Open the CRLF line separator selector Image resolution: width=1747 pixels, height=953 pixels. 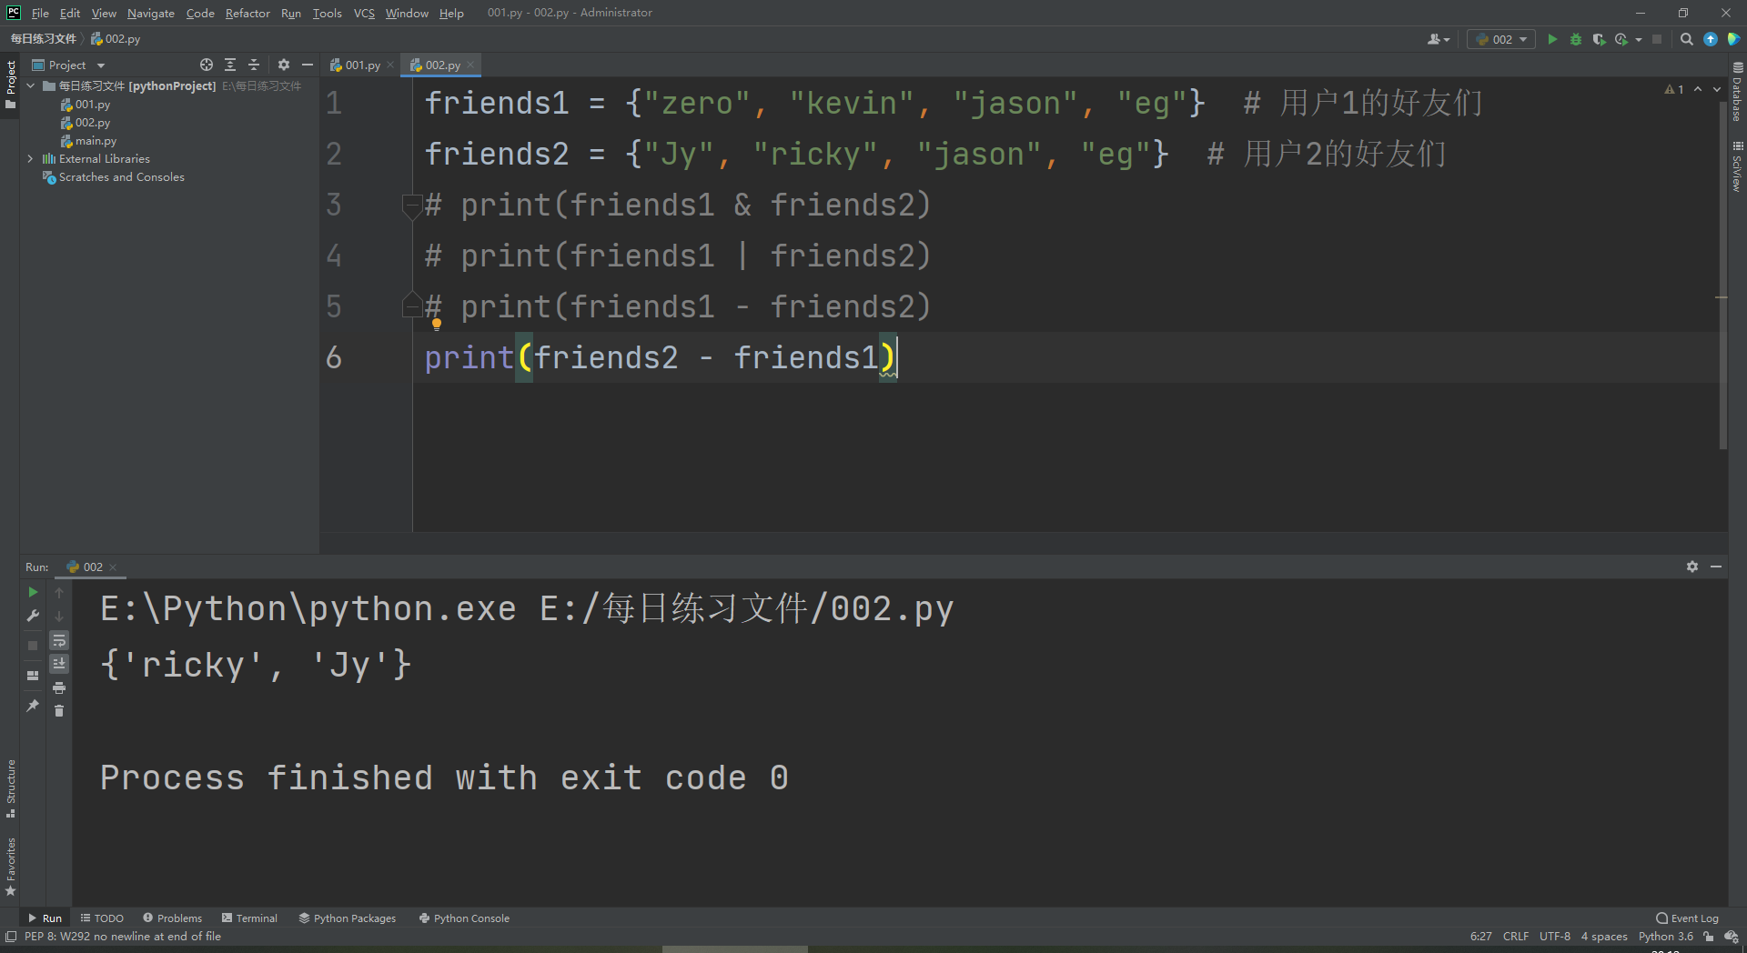point(1516,937)
